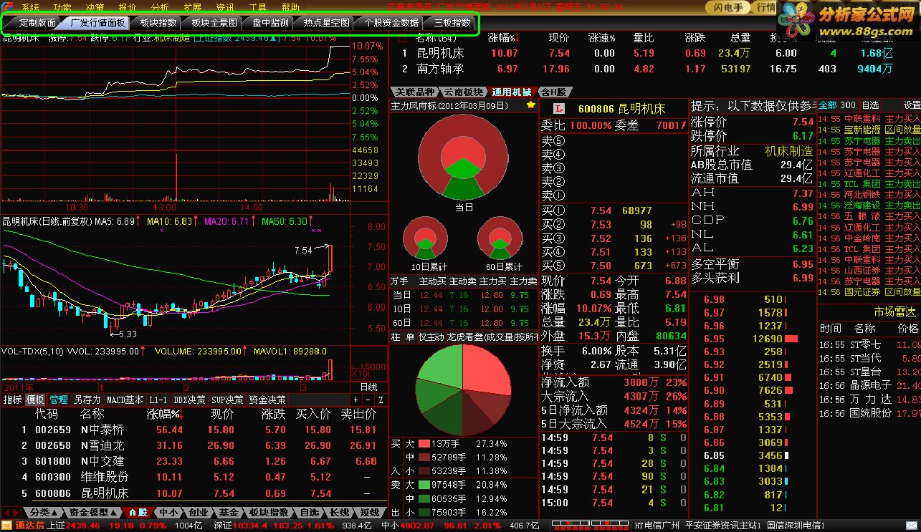Select the 资金决策 template
Screen dimensions: 921x532
point(267,400)
